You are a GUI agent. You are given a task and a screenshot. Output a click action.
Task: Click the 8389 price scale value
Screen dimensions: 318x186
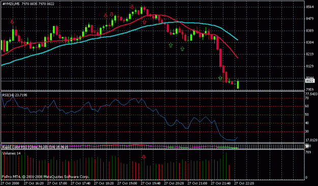point(310,31)
